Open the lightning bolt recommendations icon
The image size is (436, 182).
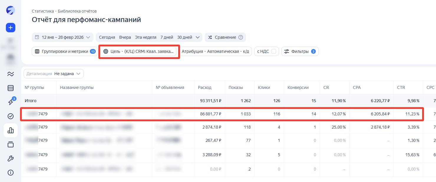(x=11, y=102)
